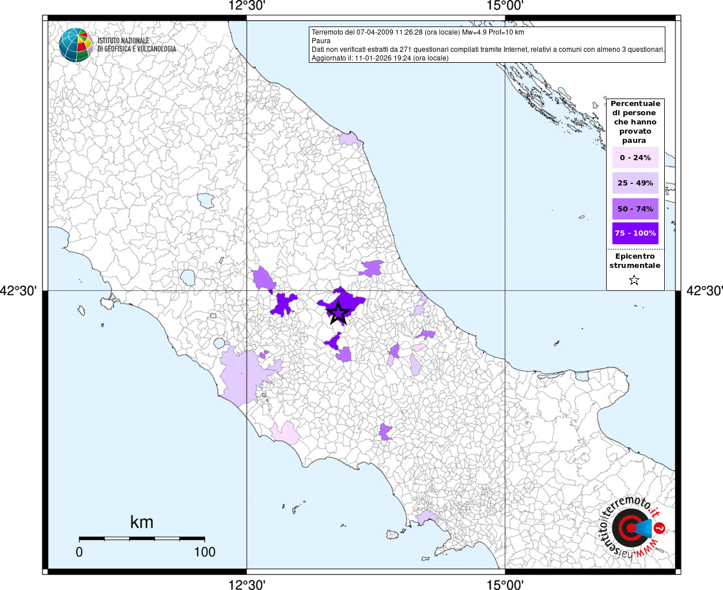The height and width of the screenshot is (590, 723).
Task: Select the 50 - 74% legend swatch
Action: click(x=635, y=209)
